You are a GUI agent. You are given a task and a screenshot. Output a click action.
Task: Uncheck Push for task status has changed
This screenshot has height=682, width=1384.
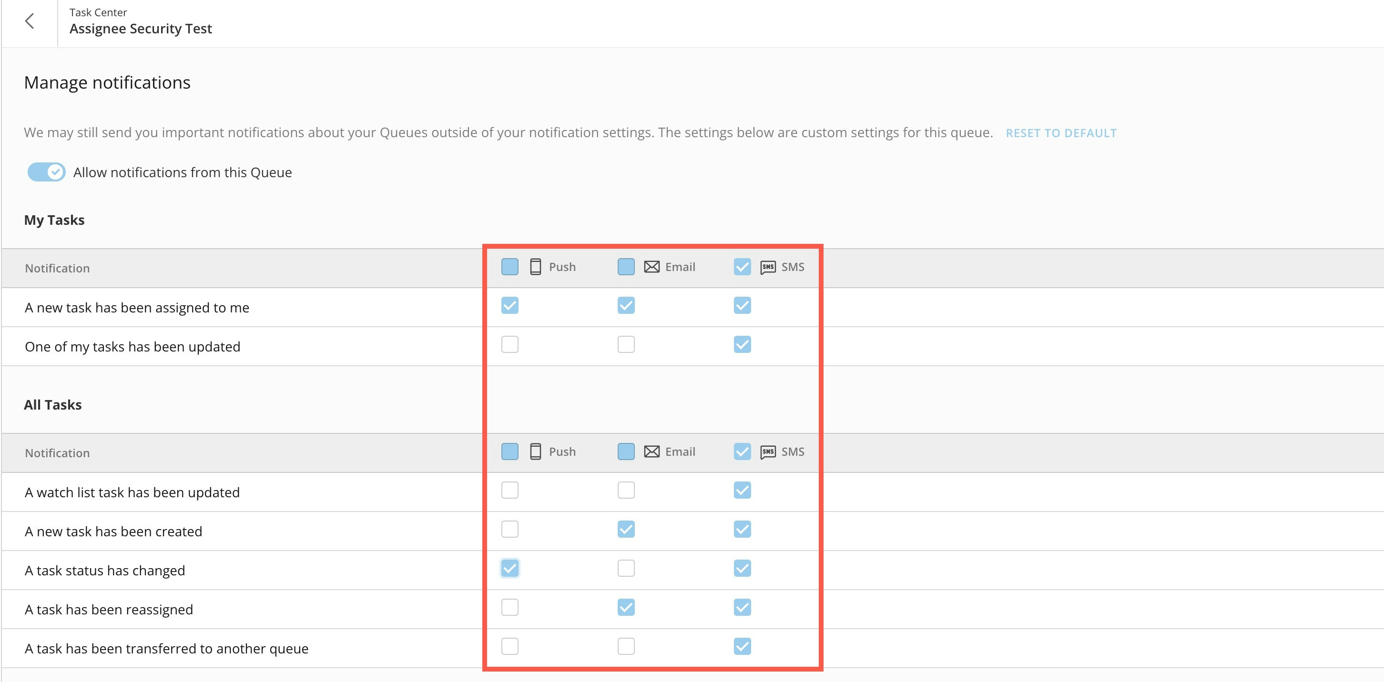509,568
